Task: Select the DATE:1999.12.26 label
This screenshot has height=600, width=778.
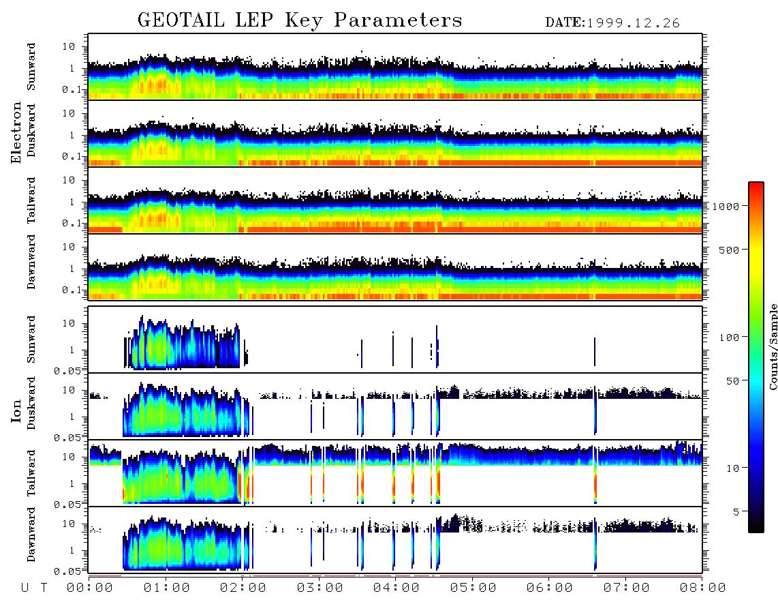Action: pos(612,23)
